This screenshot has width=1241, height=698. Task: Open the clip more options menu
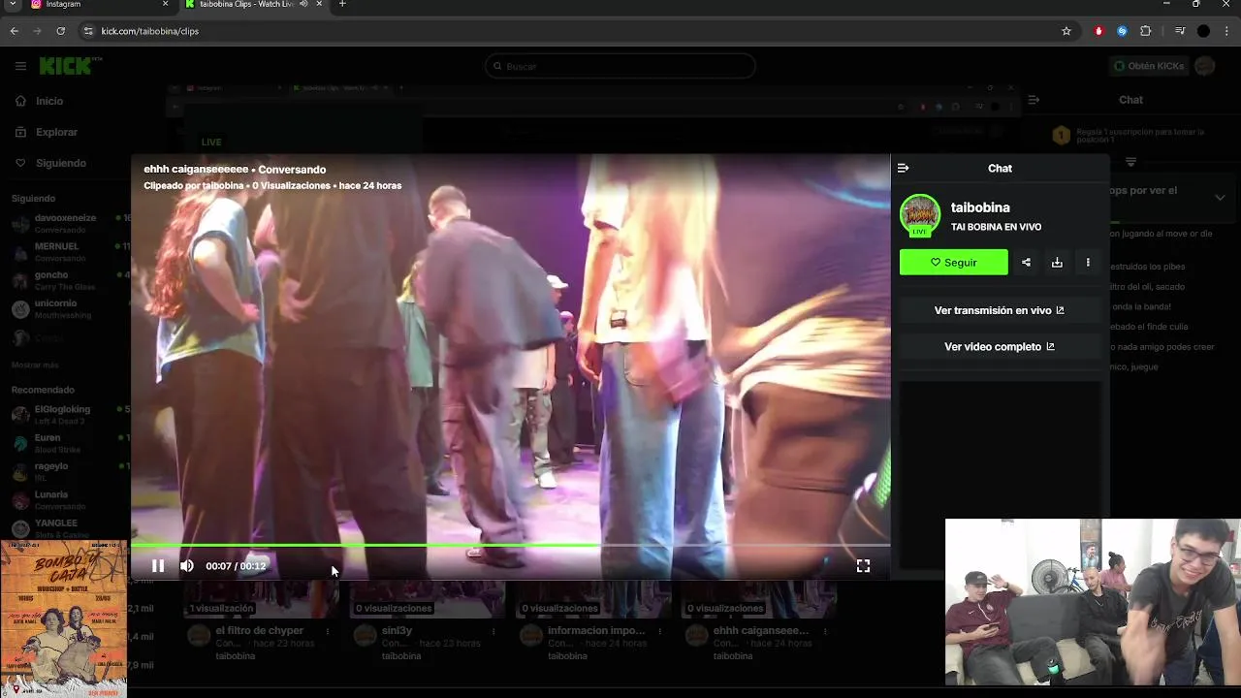pos(1088,263)
